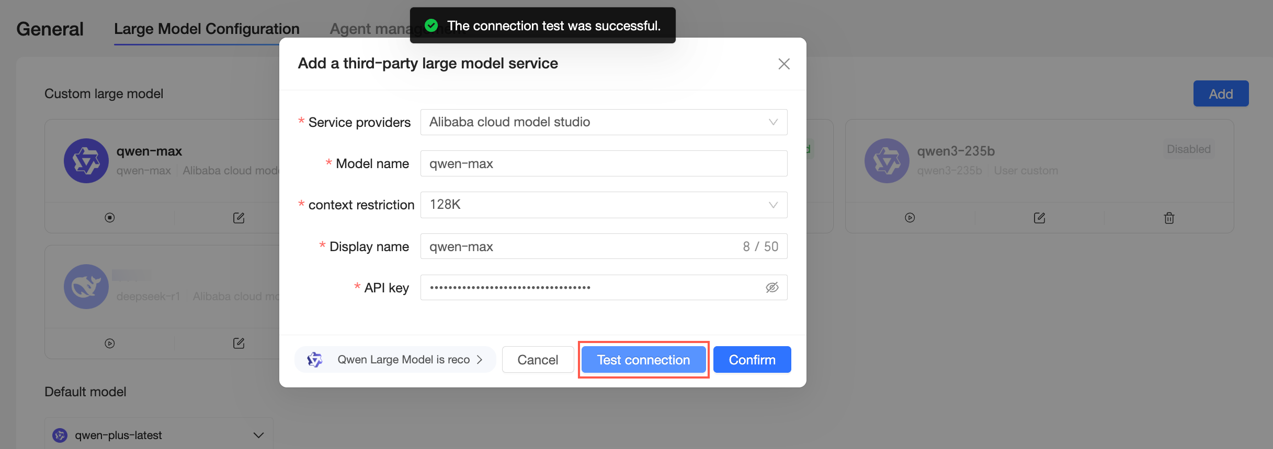Click the Model name input field
Screen dimensions: 1273x449
[x=604, y=163]
